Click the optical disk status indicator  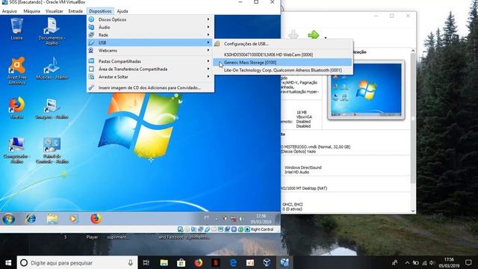[x=187, y=229]
